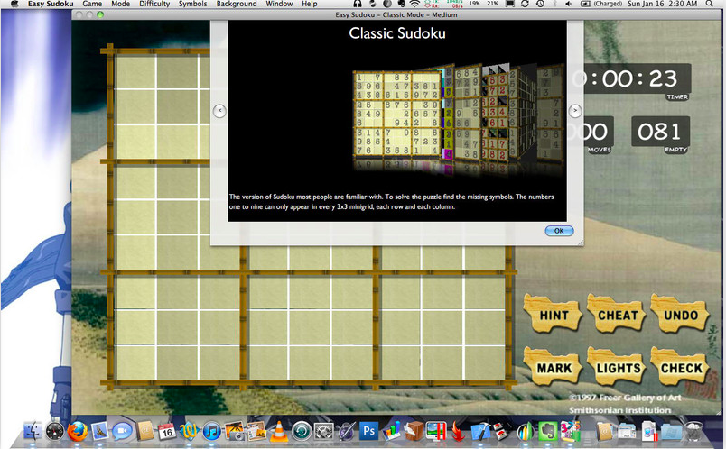The width and height of the screenshot is (726, 449).
Task: Click the UNDO wooden button
Action: tap(680, 314)
